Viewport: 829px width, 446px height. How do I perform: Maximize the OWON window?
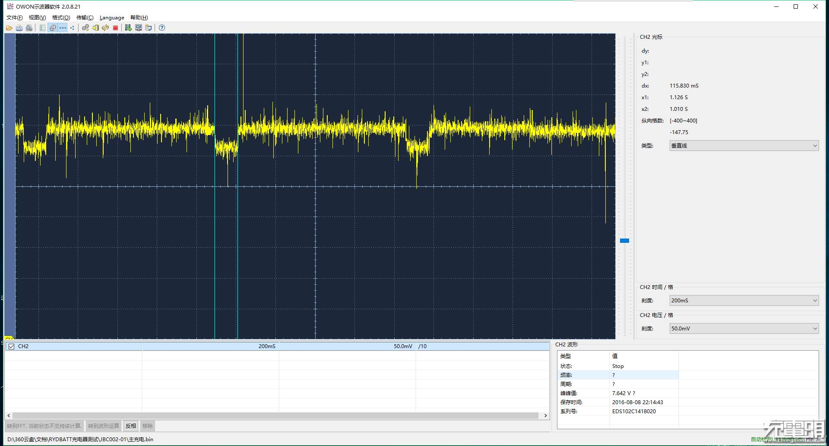pyautogui.click(x=796, y=6)
